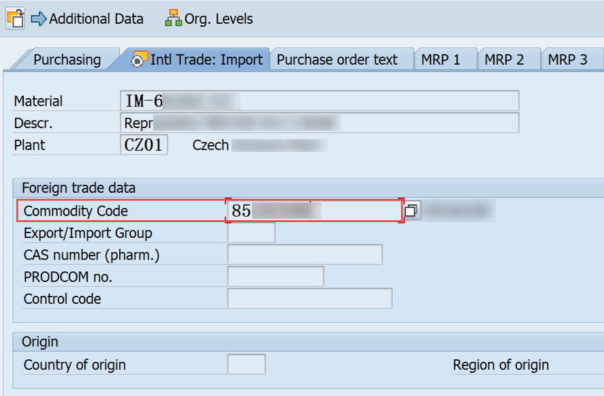The image size is (604, 396).
Task: Click the Descr. text field
Action: point(319,123)
